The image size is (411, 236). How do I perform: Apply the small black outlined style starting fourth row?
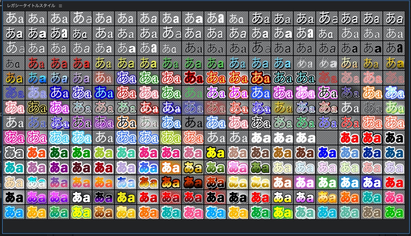tap(14, 63)
